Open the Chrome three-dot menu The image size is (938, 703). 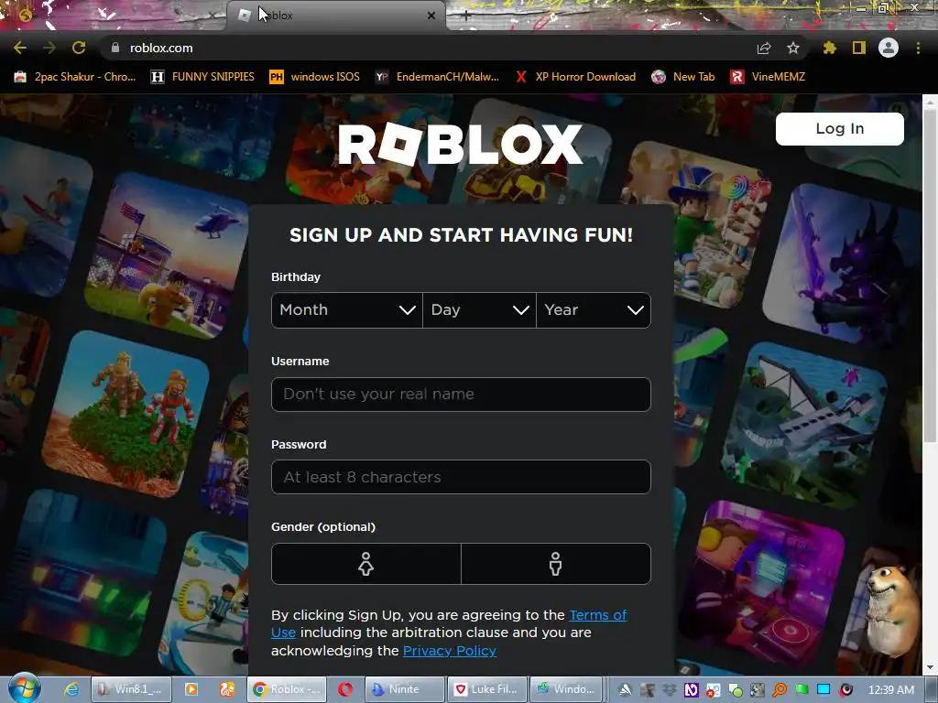(x=918, y=48)
